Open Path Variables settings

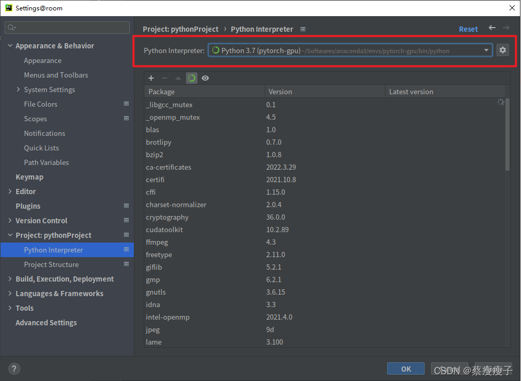pyautogui.click(x=46, y=162)
